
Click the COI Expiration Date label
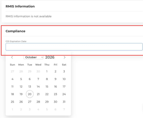[x=16, y=41]
